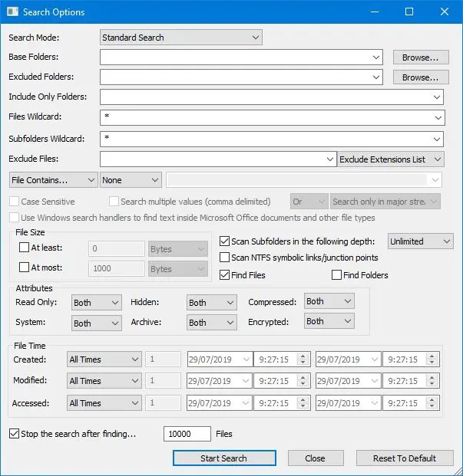
Task: Open the At most Bytes unit dropdown
Action: point(178,269)
